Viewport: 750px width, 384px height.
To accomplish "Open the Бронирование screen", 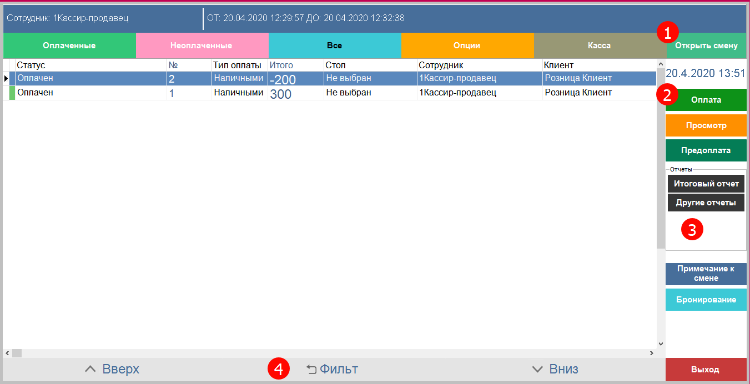I will (706, 300).
